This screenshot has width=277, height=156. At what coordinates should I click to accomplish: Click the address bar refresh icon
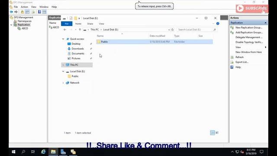pyautogui.click(x=173, y=29)
